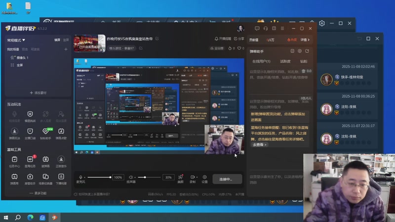This screenshot has width=395, height=222.
Task: Edit the stream title with pencil icon
Action: pyautogui.click(x=157, y=38)
